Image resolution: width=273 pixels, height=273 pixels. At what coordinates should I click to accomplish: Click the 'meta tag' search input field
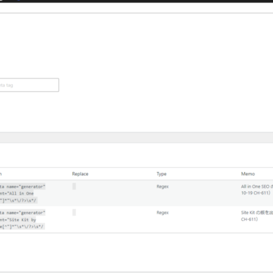[29, 85]
